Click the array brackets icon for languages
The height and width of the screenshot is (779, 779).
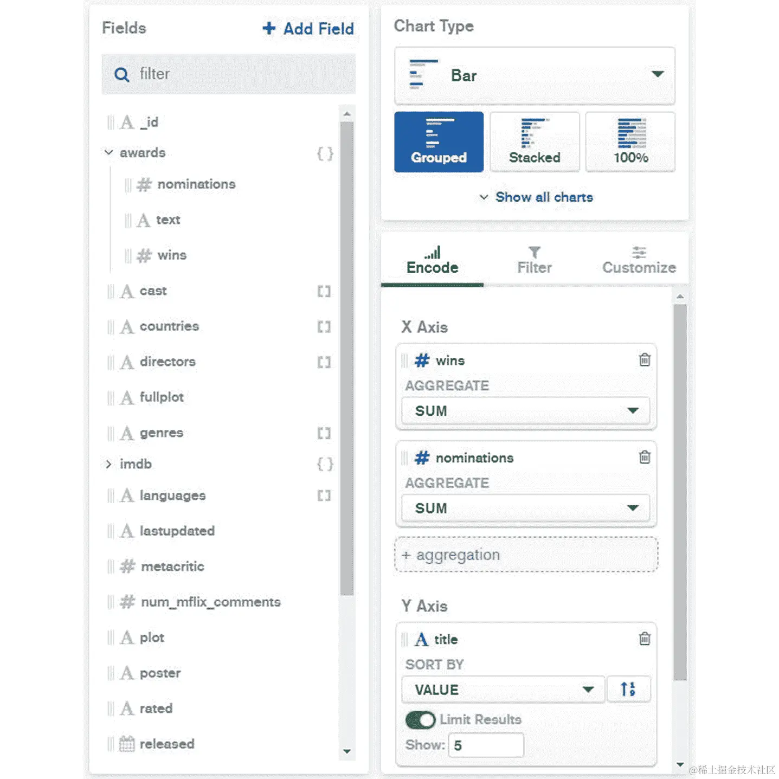click(x=324, y=495)
